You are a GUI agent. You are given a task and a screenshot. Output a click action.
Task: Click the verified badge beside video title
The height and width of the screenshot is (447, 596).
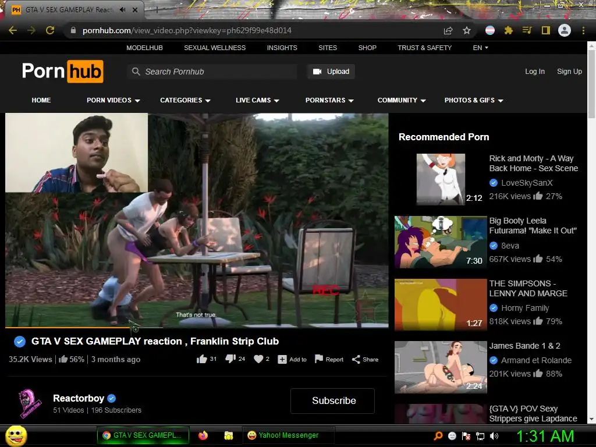tap(20, 341)
